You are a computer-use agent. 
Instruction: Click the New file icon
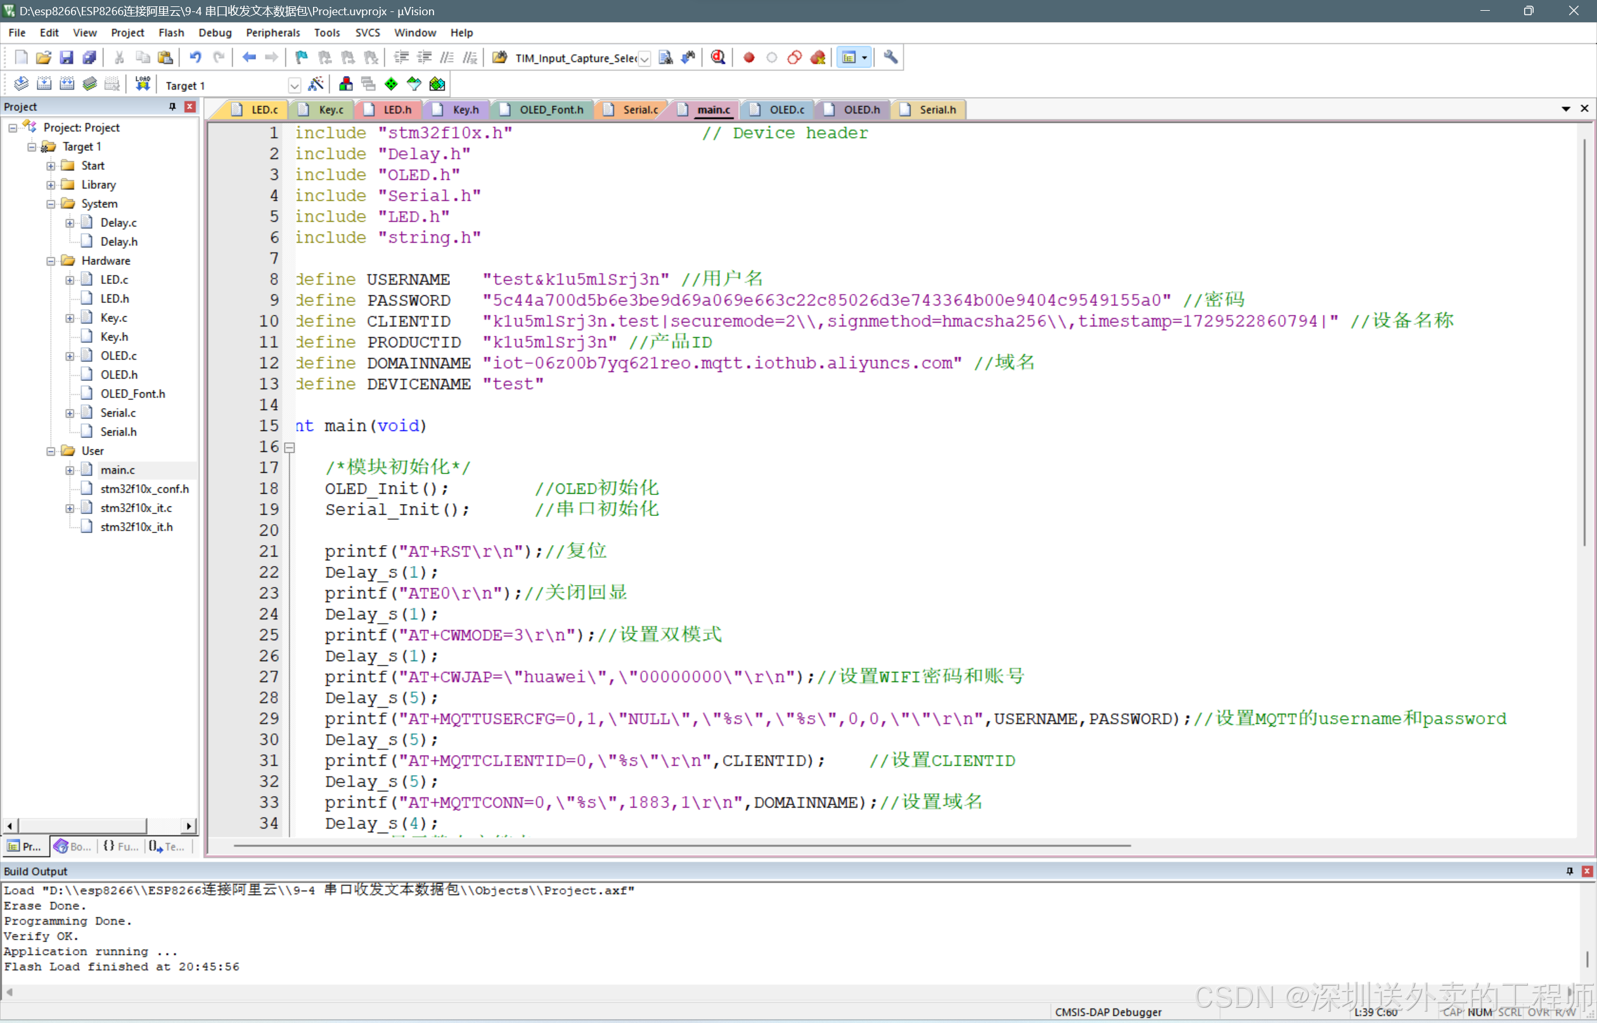point(22,58)
